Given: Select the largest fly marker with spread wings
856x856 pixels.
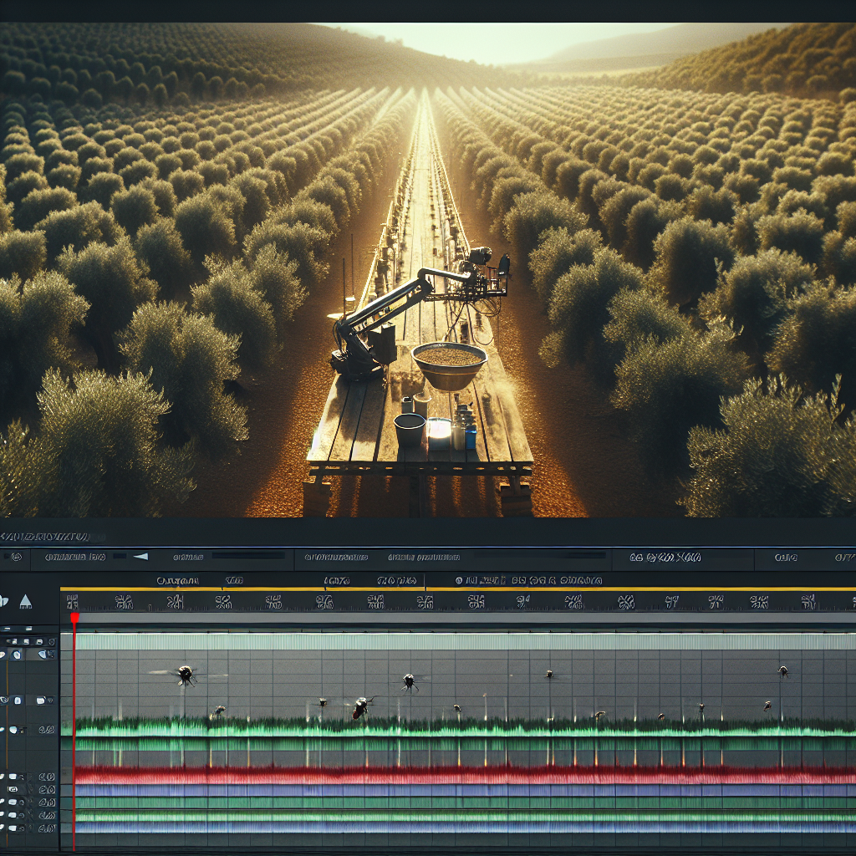Looking at the screenshot, I should click(185, 675).
